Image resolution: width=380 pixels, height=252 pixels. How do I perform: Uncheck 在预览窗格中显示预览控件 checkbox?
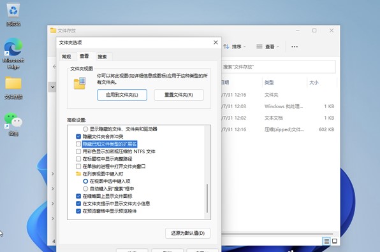pyautogui.click(x=78, y=211)
